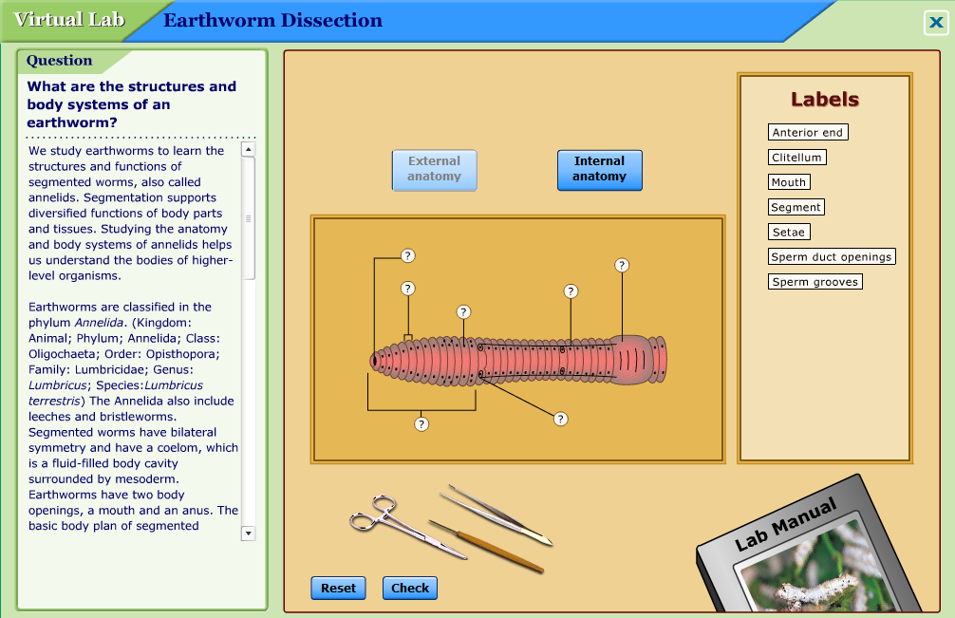
Task: Click the question mark above small bracket
Action: point(408,289)
